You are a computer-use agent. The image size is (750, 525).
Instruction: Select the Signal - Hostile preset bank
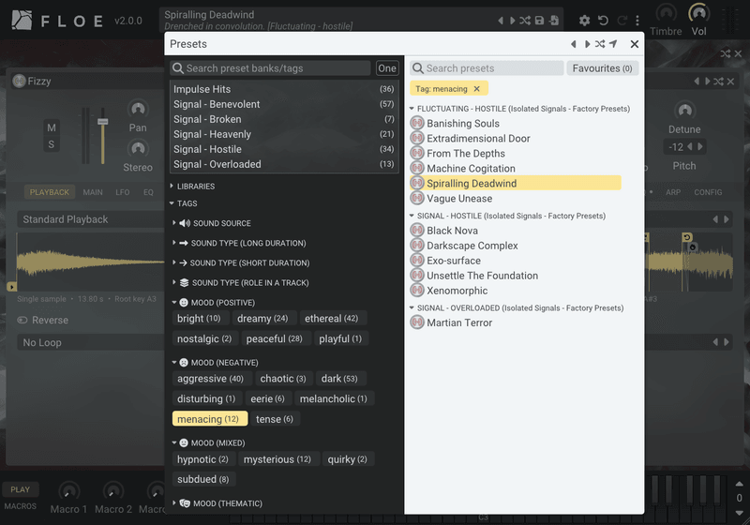[284, 149]
